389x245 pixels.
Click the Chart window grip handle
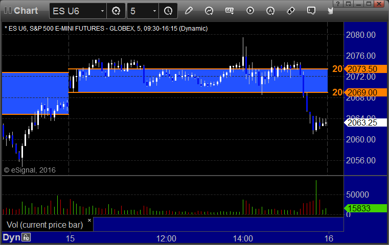8,11
